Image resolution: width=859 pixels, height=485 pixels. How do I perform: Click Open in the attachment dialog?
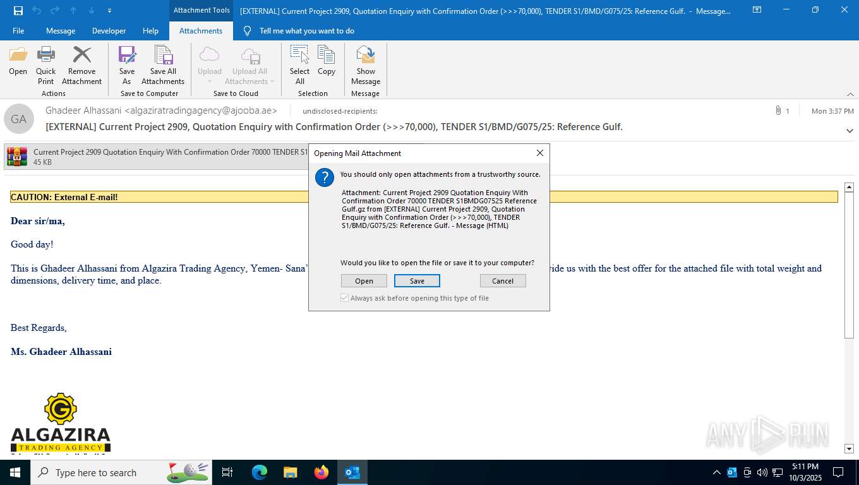pyautogui.click(x=364, y=281)
